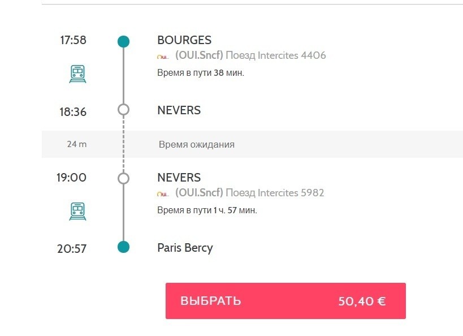Click the 20:57 arrival time
Viewport: 463px width, 336px height.
point(72,248)
